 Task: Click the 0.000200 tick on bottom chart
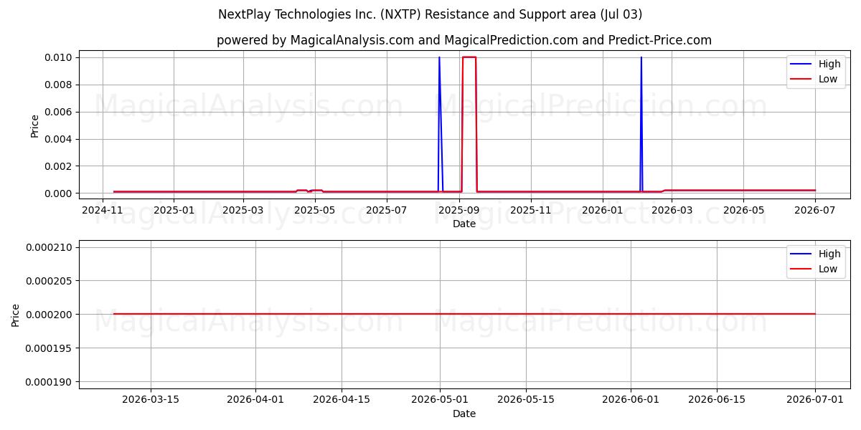pyautogui.click(x=47, y=315)
